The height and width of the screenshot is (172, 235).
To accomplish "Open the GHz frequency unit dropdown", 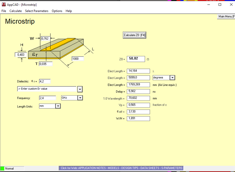I will [x=80, y=98].
